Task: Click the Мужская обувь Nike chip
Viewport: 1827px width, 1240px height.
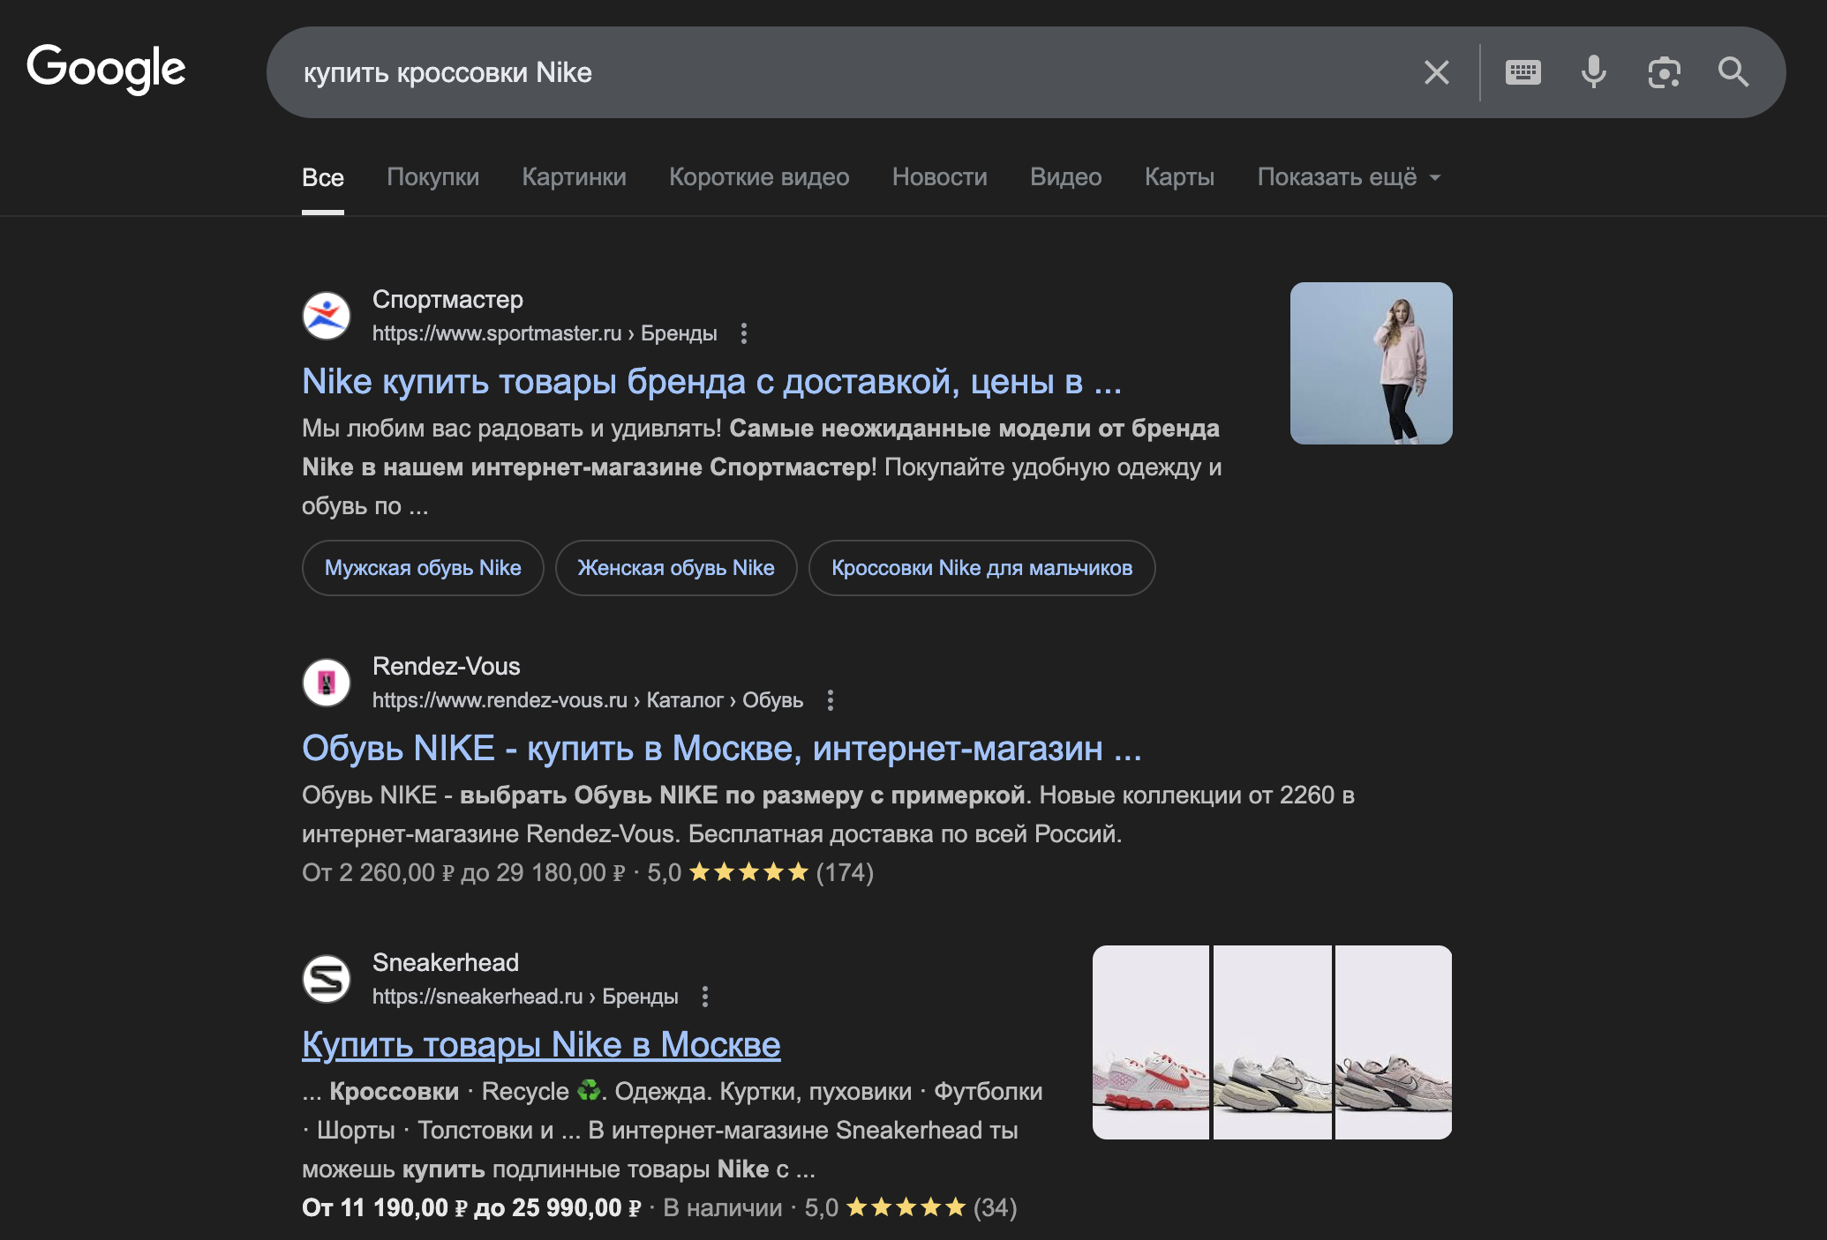Action: (423, 568)
